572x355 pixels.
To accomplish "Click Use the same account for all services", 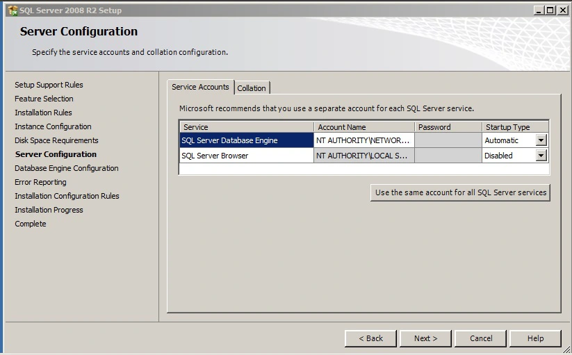I will 460,192.
